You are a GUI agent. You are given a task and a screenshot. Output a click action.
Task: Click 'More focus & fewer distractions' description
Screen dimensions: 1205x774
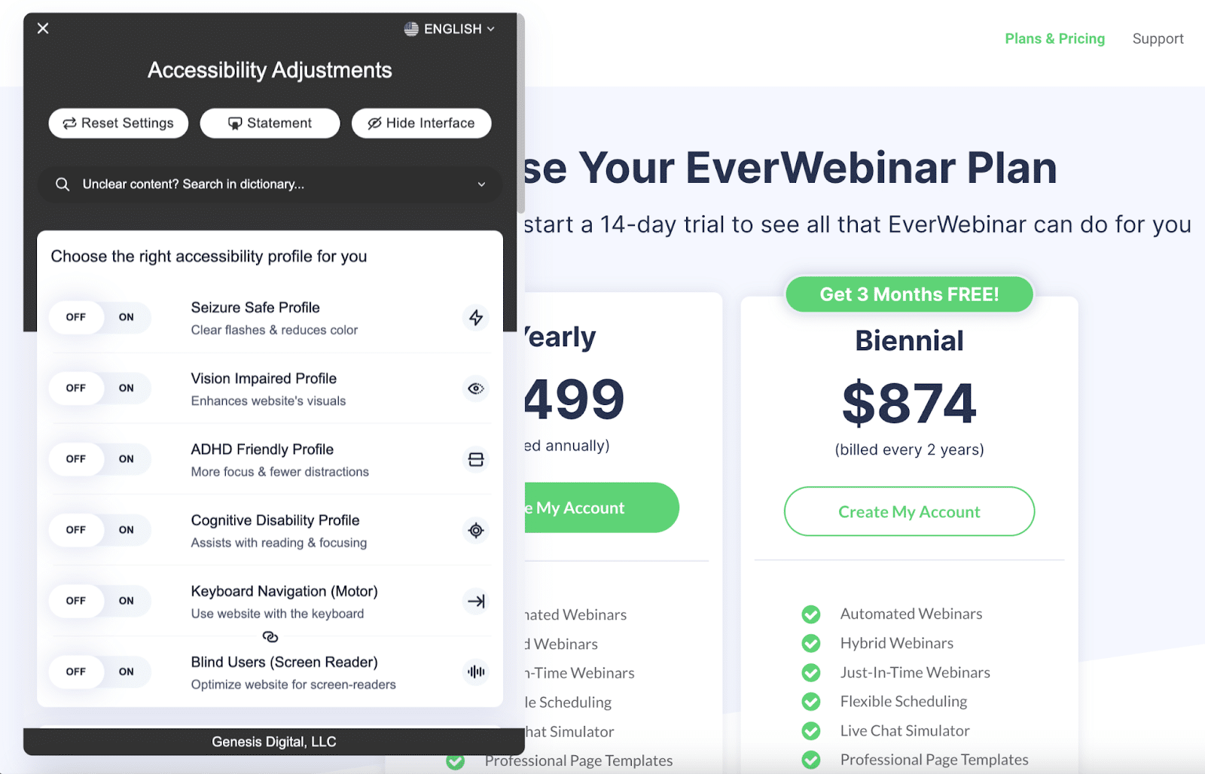[x=280, y=471]
